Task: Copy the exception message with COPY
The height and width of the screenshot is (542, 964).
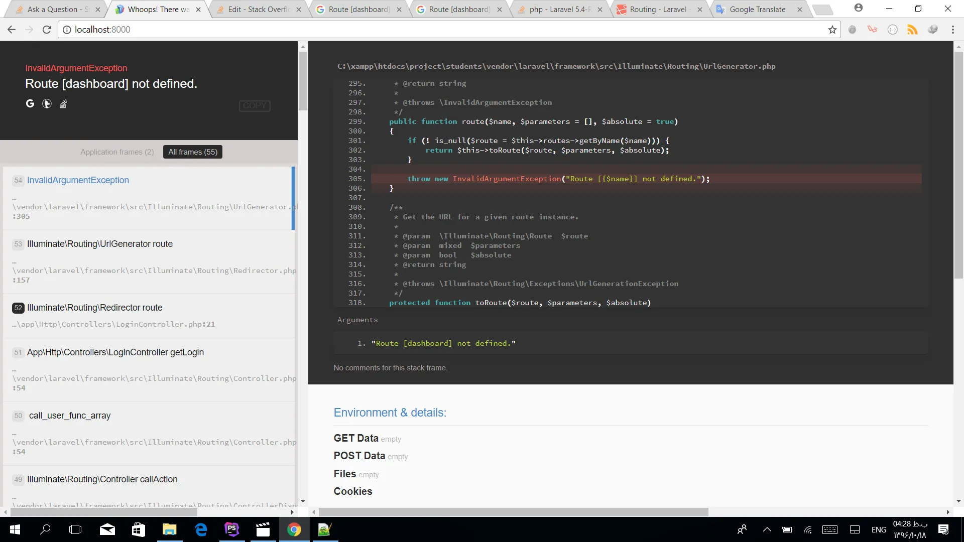Action: point(255,105)
